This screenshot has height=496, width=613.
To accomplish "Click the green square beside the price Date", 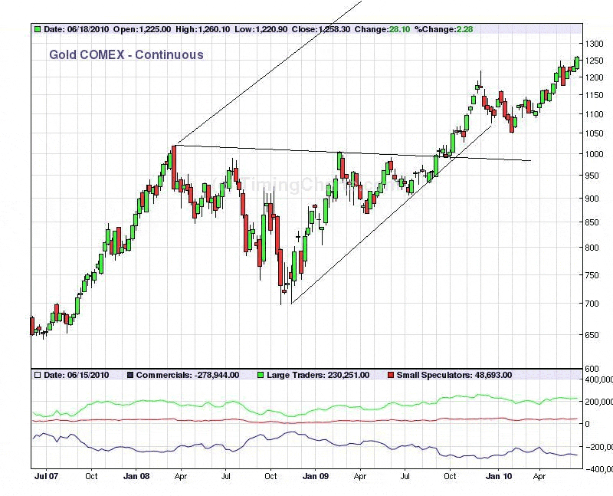I will coord(37,29).
